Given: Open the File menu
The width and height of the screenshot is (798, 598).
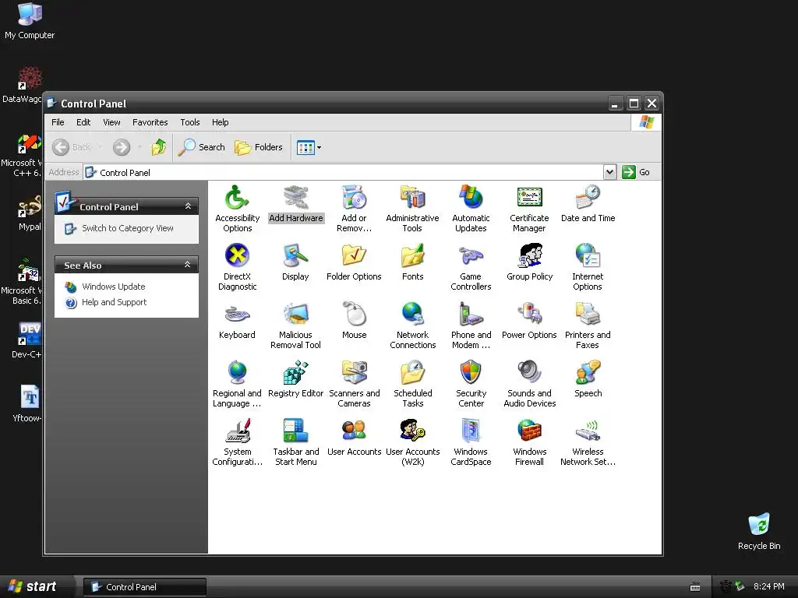Looking at the screenshot, I should [x=58, y=122].
